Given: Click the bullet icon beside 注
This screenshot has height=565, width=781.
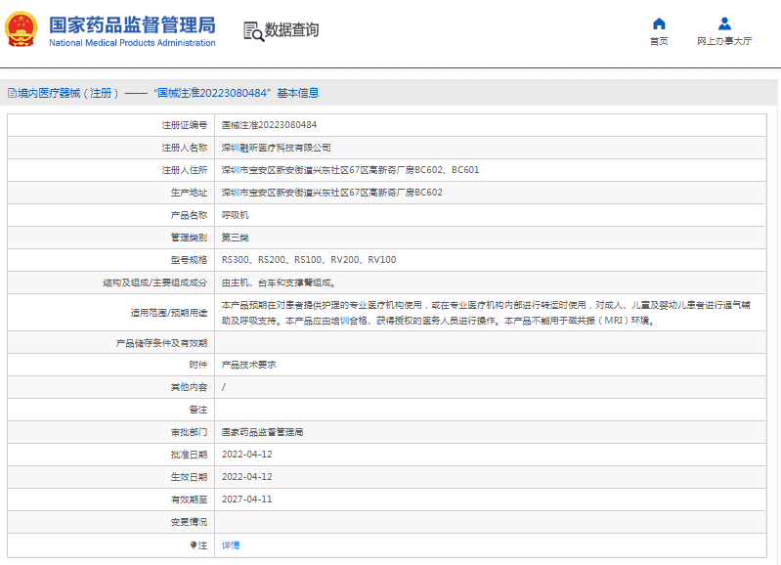Looking at the screenshot, I should [194, 544].
